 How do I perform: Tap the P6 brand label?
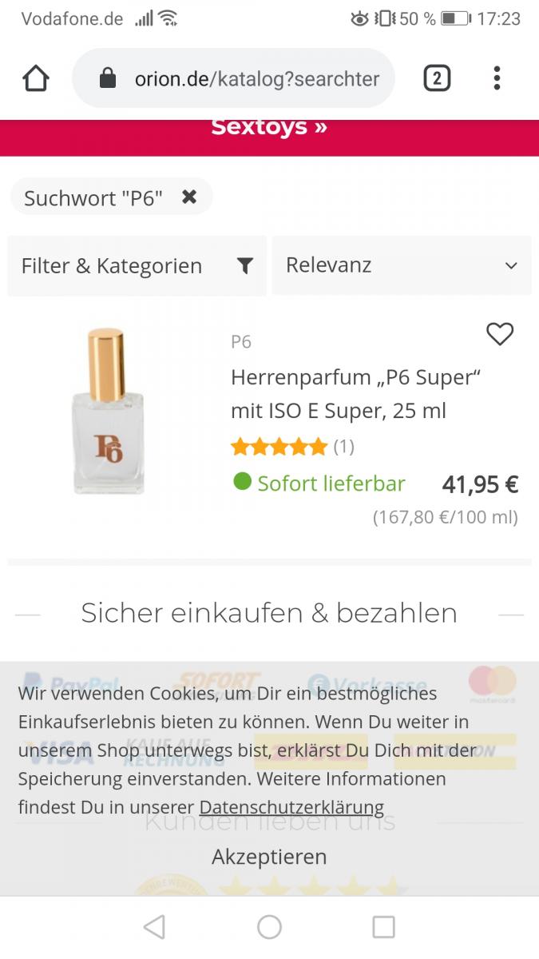tap(241, 342)
